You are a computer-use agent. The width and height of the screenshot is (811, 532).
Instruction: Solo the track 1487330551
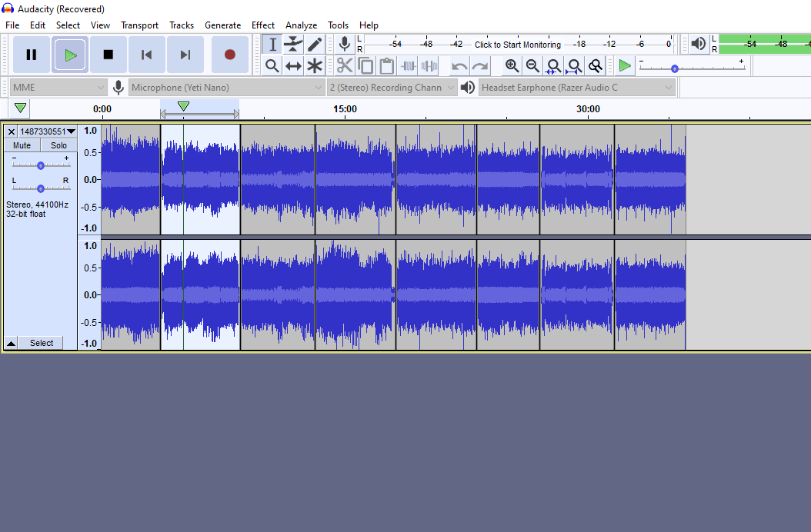[x=58, y=145]
